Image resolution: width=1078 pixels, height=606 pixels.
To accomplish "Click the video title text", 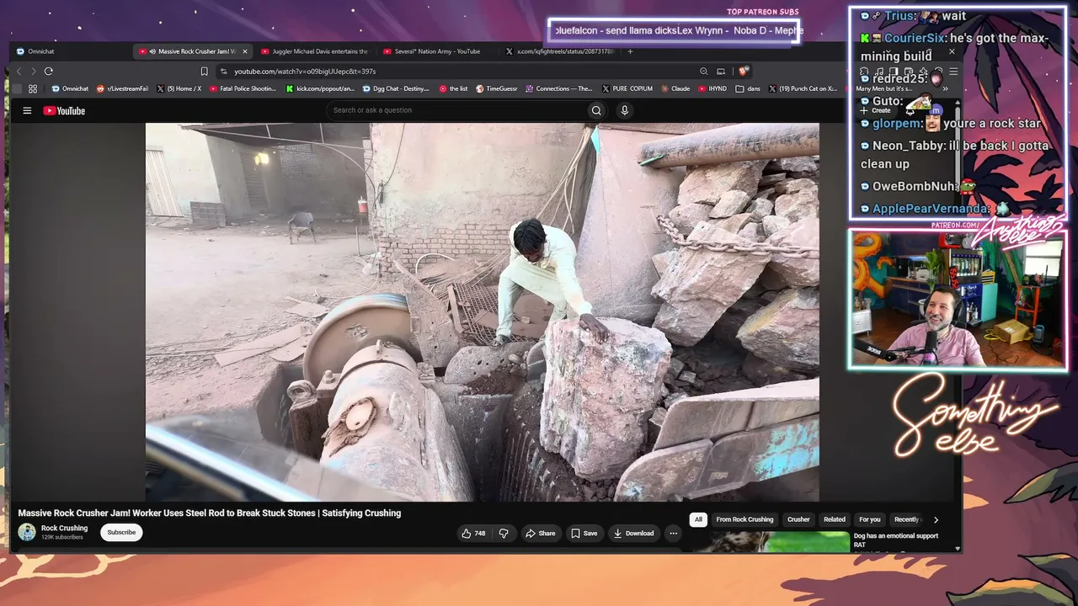I will (x=210, y=513).
